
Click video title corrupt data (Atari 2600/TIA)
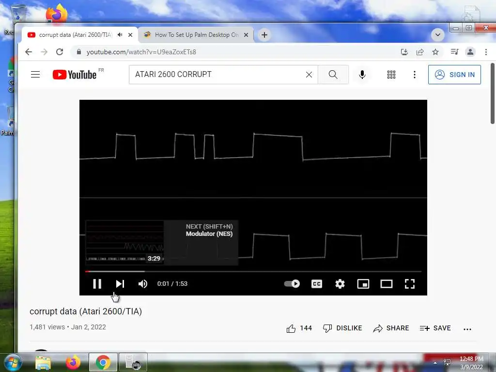(86, 311)
